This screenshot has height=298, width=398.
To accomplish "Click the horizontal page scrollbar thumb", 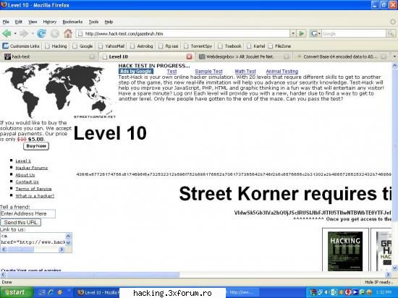I will coord(93,275).
